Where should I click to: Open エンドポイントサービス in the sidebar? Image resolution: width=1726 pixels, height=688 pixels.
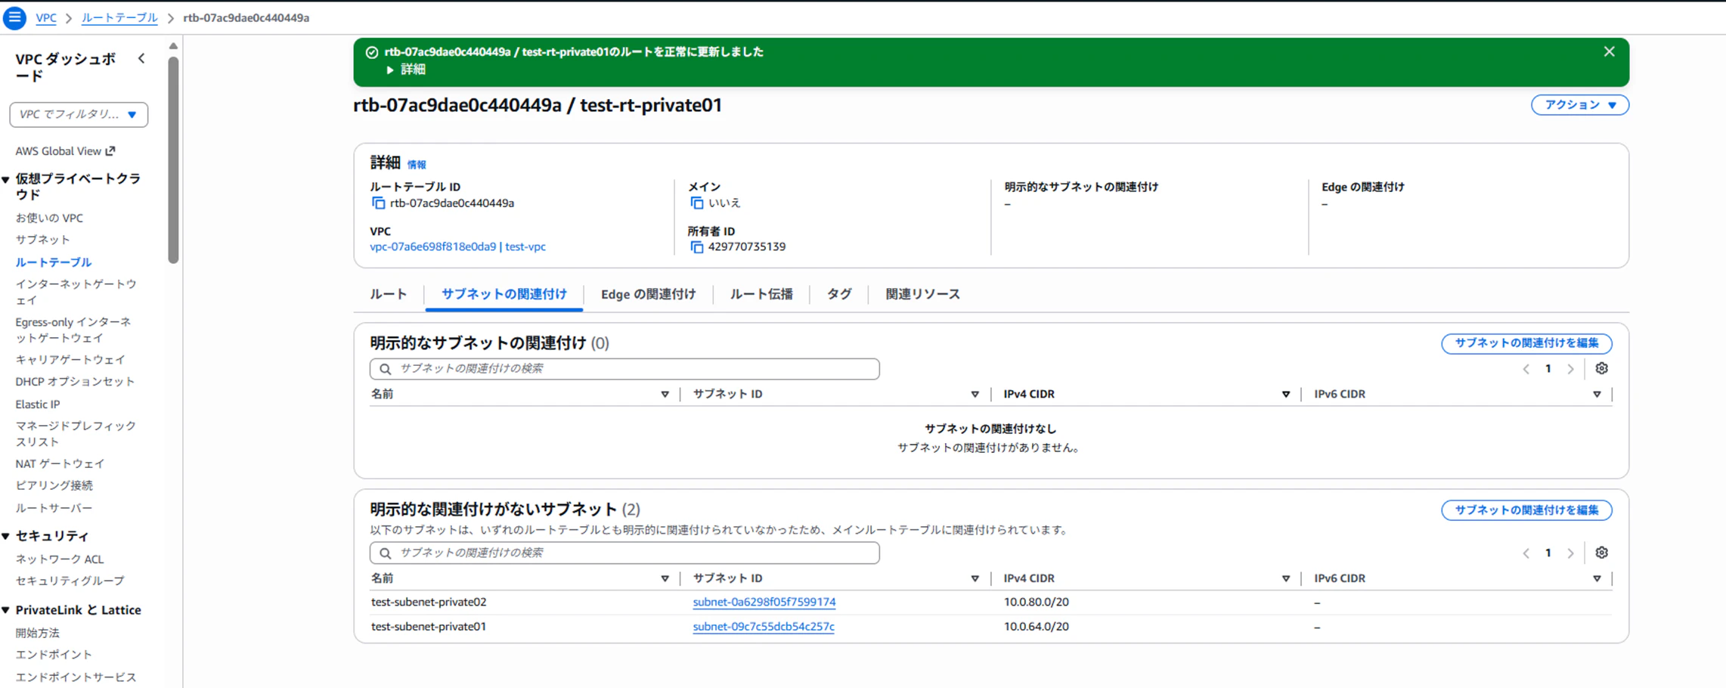coord(76,677)
